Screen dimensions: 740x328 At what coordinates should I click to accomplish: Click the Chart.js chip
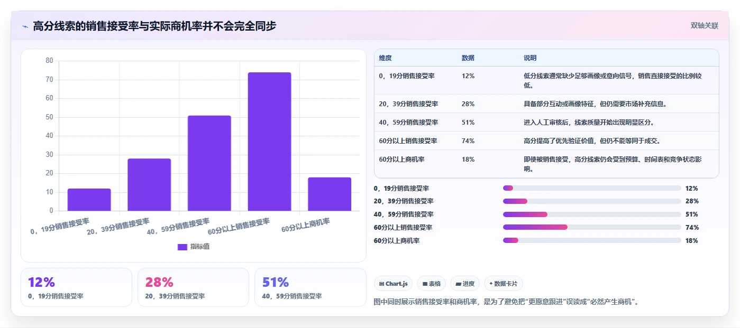pos(394,284)
